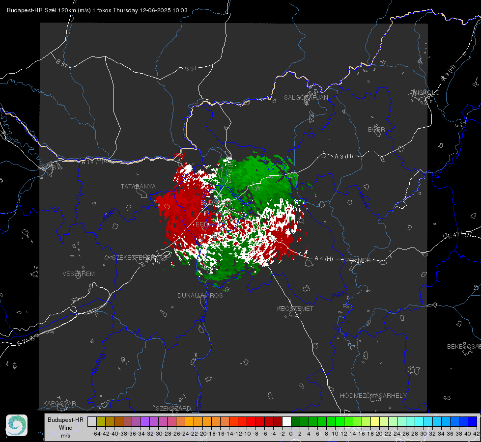Pick the dark blue rightmost legend swatch
The width and height of the screenshot is (481, 442).
click(473, 421)
